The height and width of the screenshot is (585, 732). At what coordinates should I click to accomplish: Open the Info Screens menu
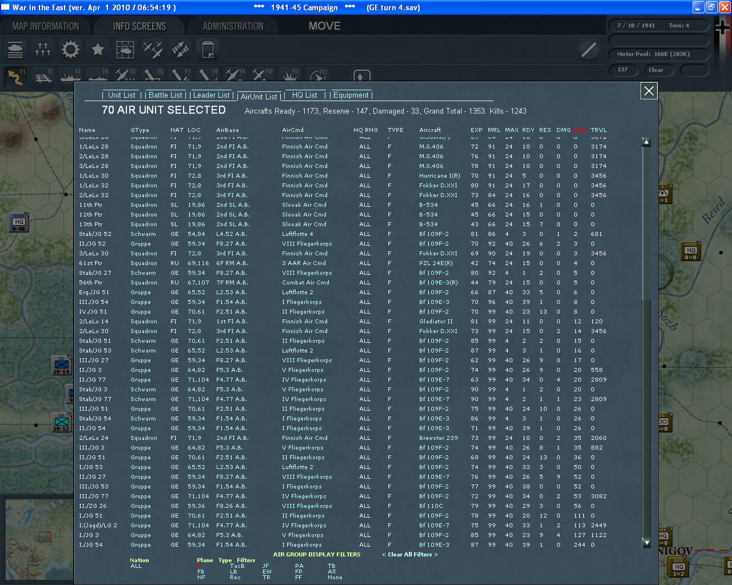pos(140,26)
